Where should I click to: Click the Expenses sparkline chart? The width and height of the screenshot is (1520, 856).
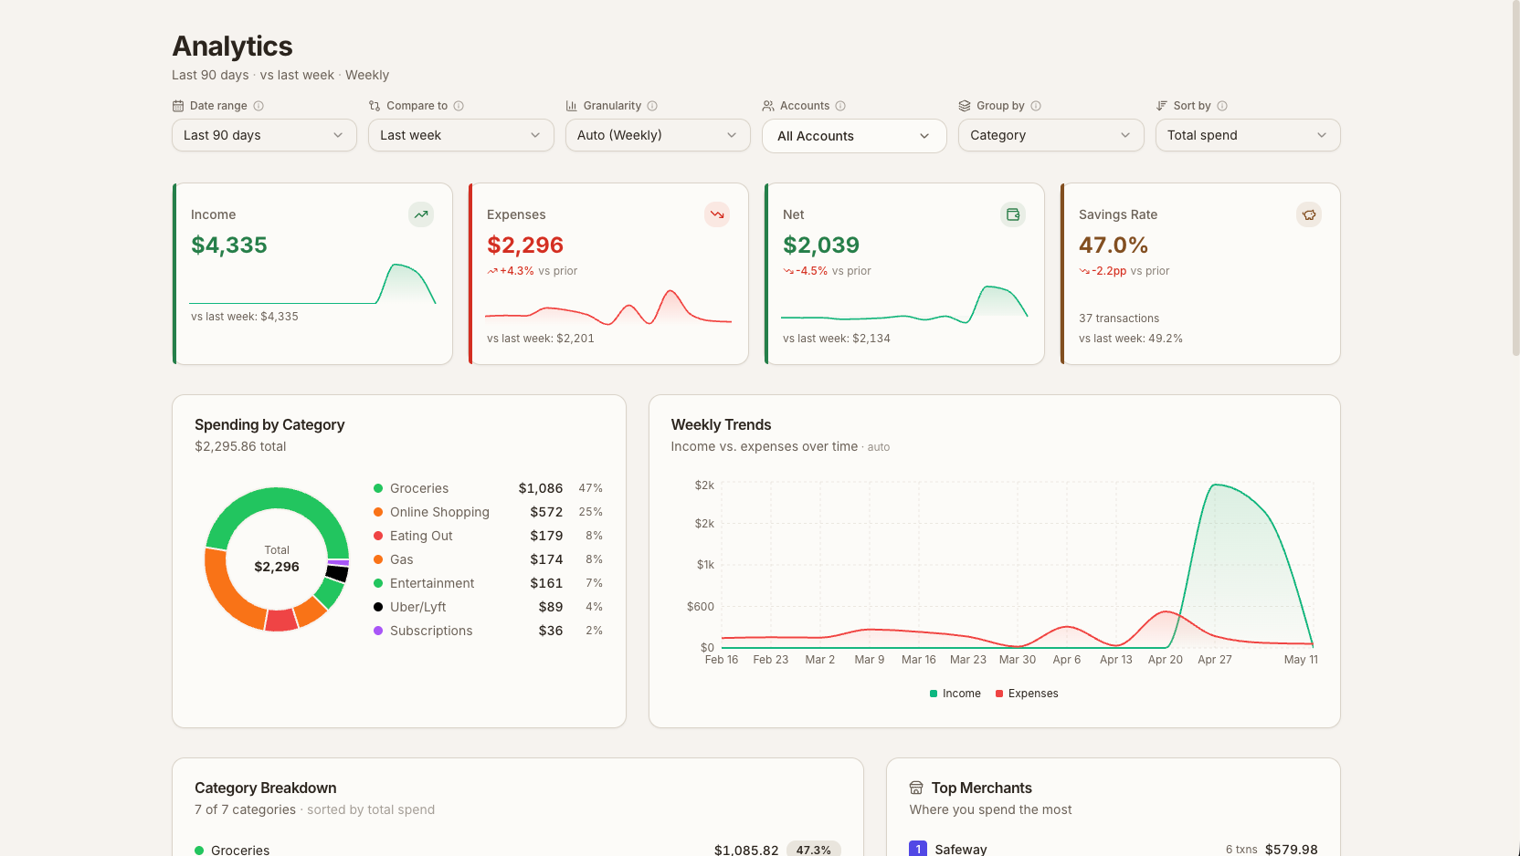pos(608,308)
